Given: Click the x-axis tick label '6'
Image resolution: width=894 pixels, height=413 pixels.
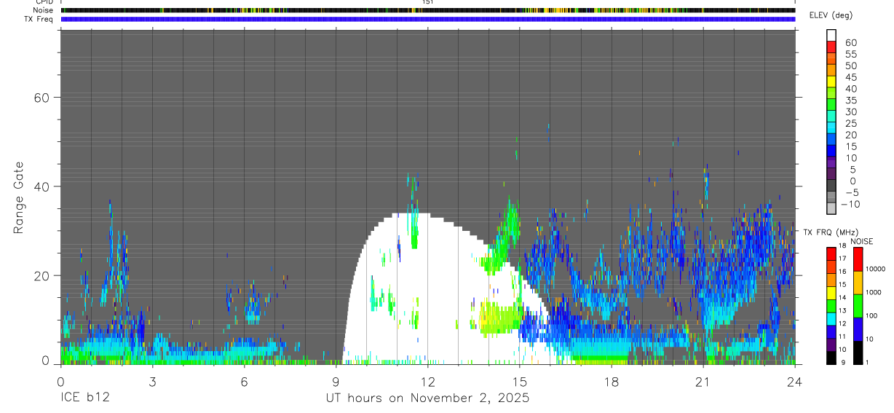Looking at the screenshot, I should (244, 382).
